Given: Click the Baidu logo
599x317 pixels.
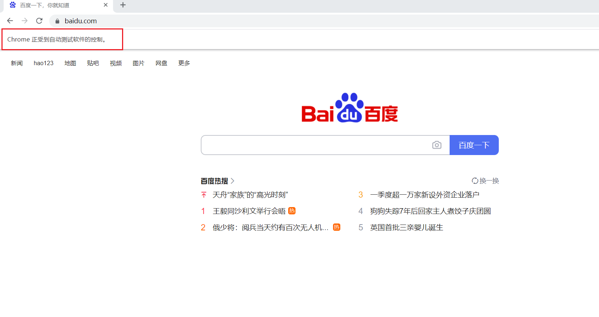Looking at the screenshot, I should point(349,108).
